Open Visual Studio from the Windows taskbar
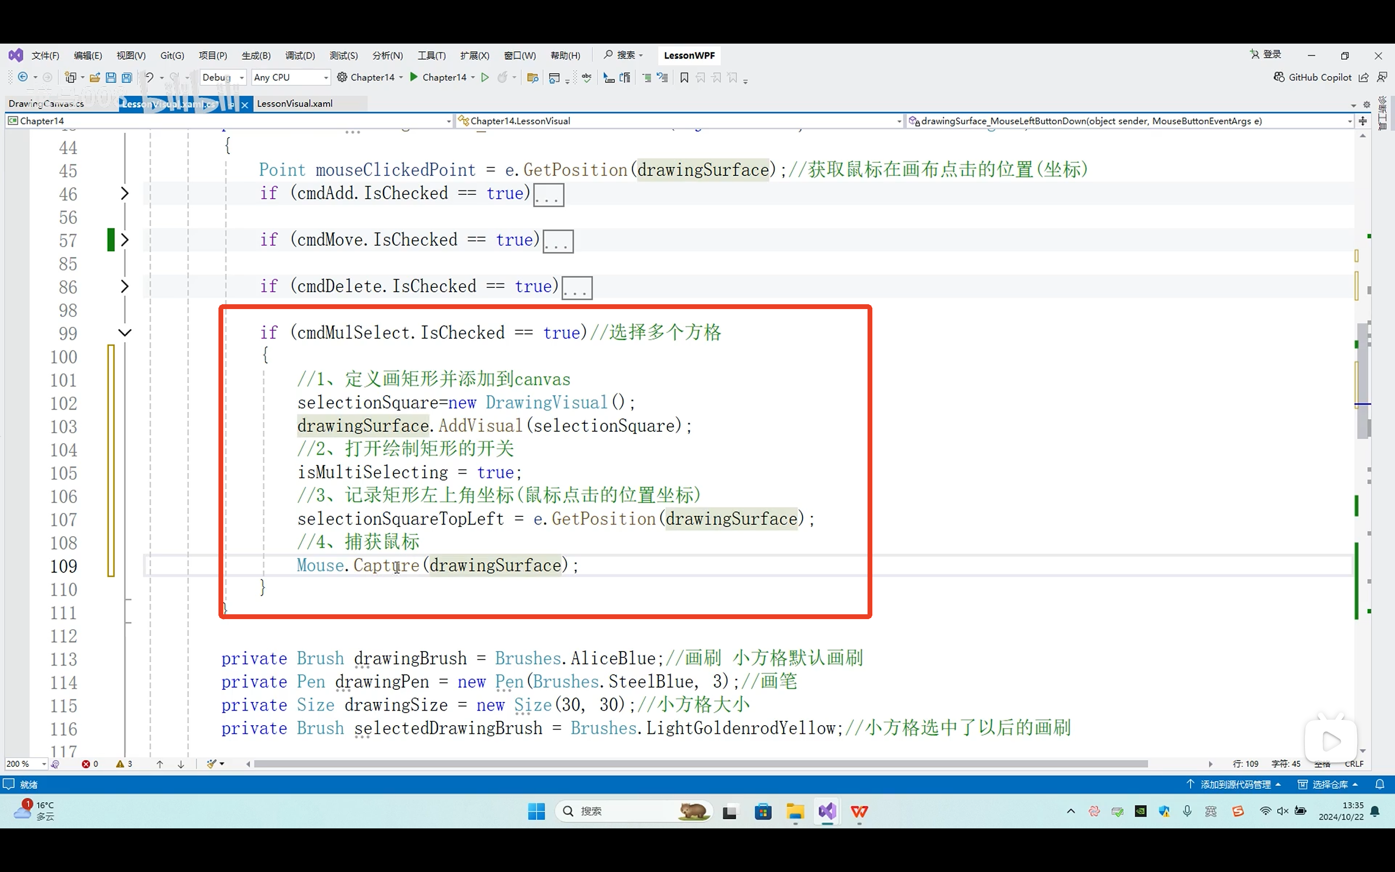 coord(827,811)
